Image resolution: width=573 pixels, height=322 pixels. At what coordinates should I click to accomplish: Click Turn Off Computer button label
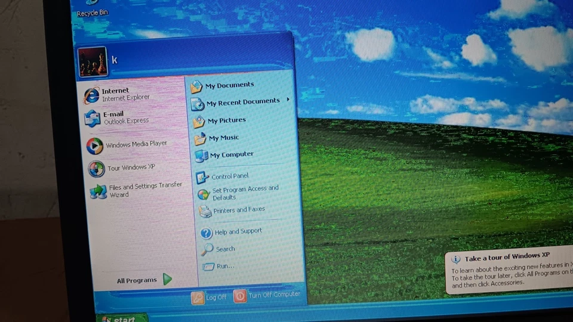pyautogui.click(x=275, y=294)
